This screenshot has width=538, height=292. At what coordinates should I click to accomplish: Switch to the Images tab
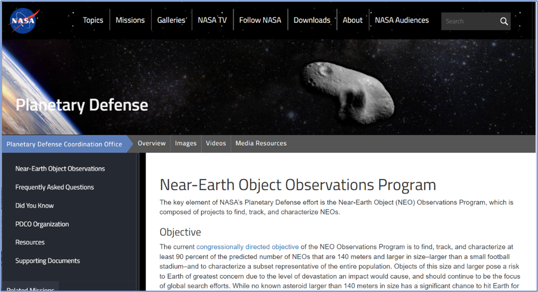186,144
